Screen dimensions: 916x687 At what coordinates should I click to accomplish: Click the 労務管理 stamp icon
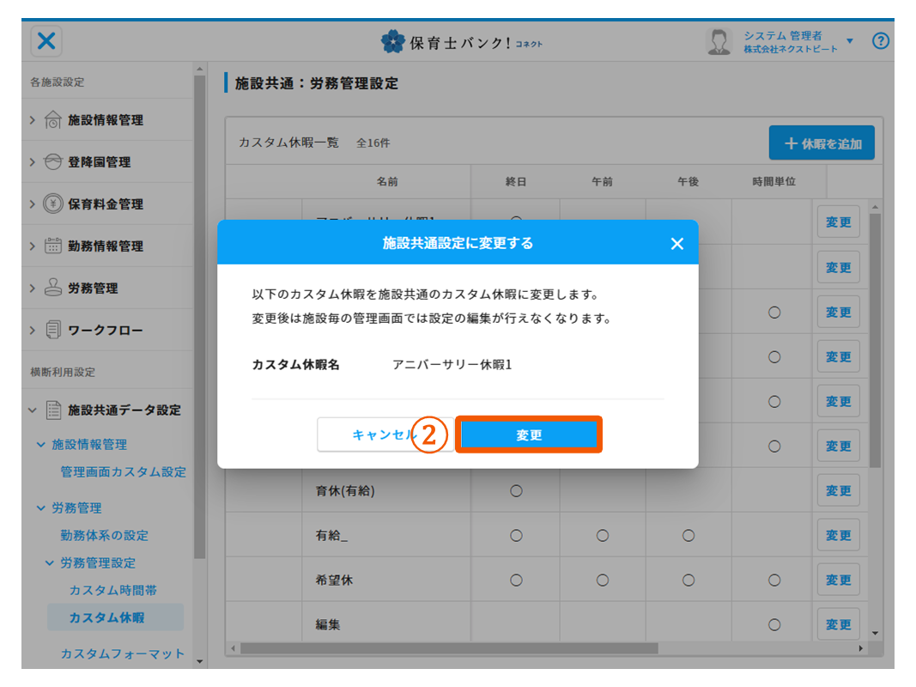(52, 289)
